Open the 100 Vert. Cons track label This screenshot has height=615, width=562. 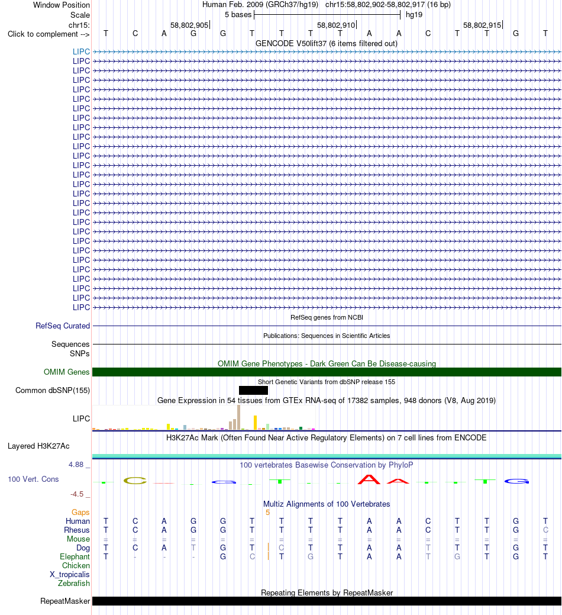pos(33,479)
